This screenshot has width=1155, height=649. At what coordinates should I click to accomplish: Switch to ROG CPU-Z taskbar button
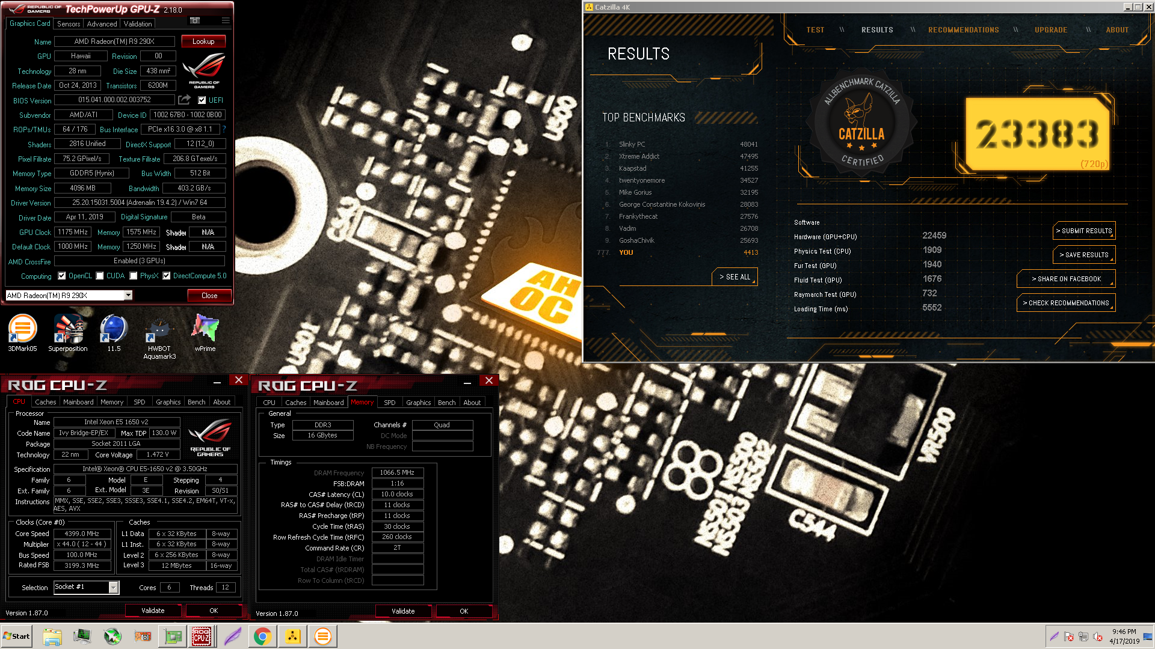[x=202, y=636]
